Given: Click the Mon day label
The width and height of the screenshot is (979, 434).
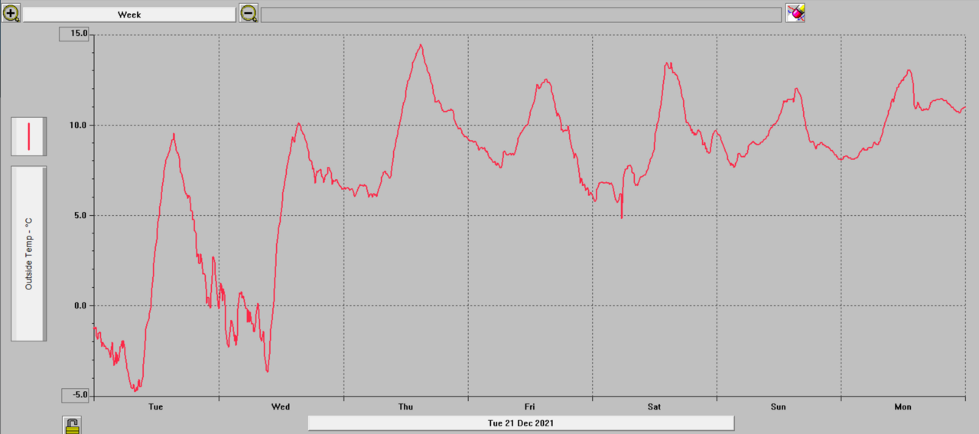Looking at the screenshot, I should tap(903, 406).
